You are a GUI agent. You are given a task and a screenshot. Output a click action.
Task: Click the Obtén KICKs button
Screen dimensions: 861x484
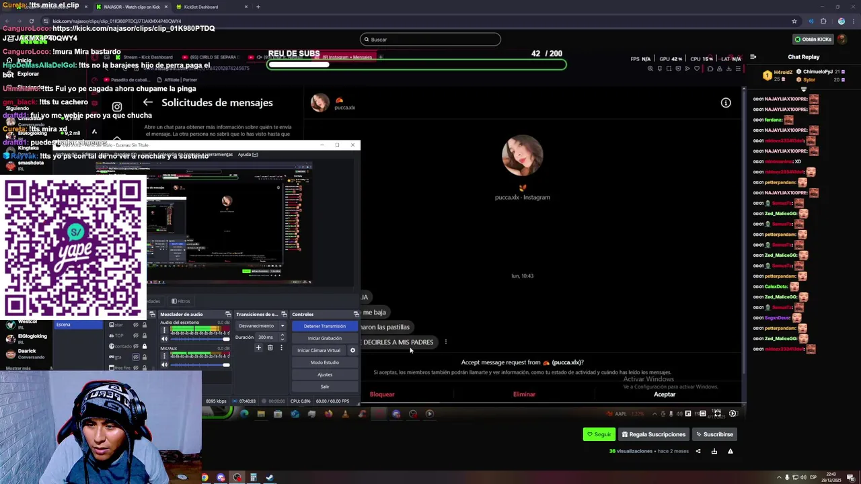pos(813,39)
